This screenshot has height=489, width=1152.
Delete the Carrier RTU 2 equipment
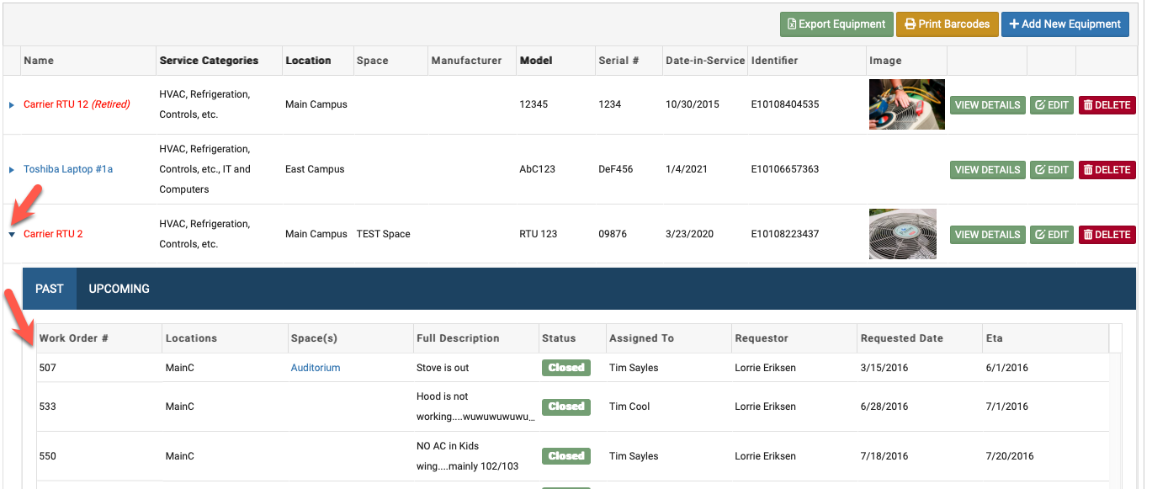pos(1107,235)
